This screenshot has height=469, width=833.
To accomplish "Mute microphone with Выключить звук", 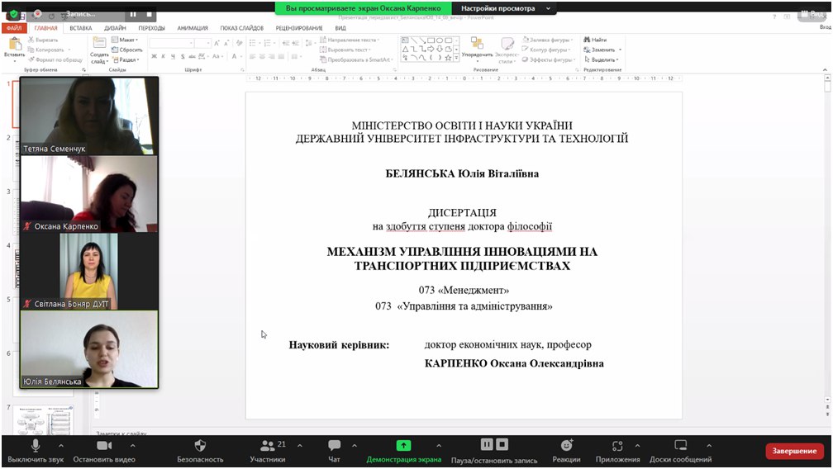I will pos(35,452).
